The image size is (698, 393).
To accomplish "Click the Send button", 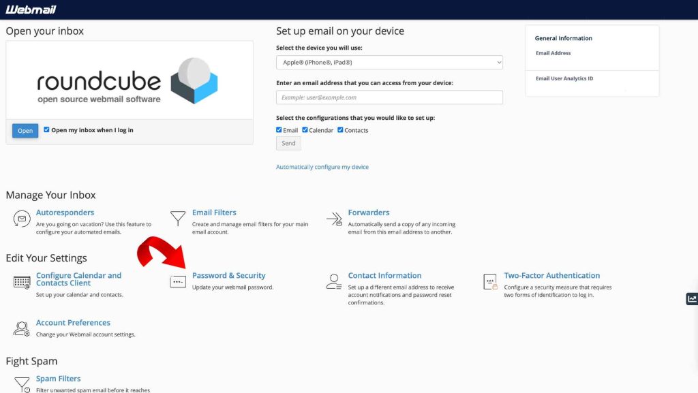I will [x=288, y=143].
